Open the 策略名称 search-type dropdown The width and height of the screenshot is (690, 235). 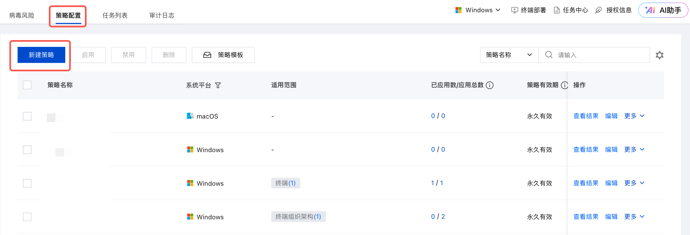509,55
